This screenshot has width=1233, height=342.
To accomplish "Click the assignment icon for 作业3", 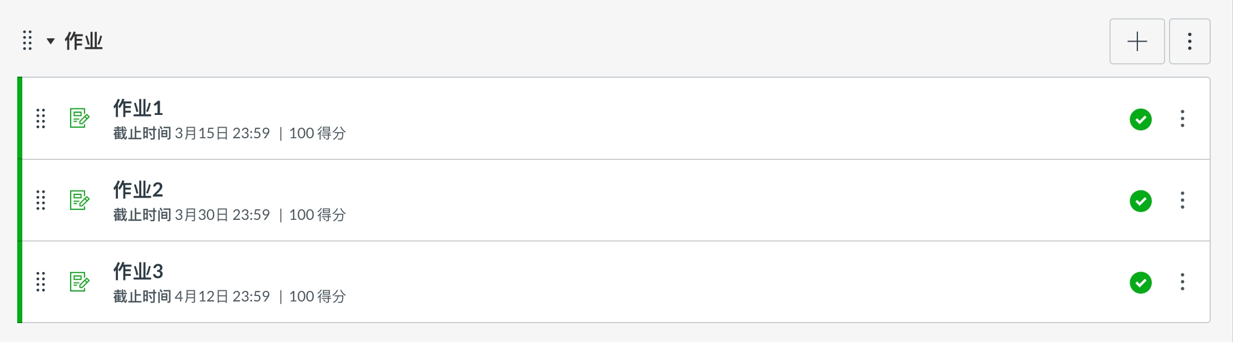I will (x=80, y=281).
